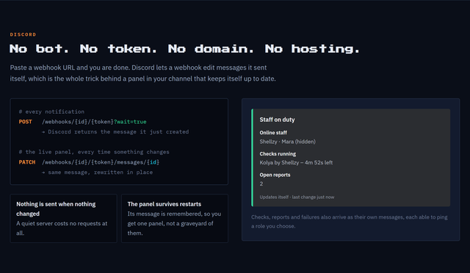Click the open reports count "2"

point(261,183)
